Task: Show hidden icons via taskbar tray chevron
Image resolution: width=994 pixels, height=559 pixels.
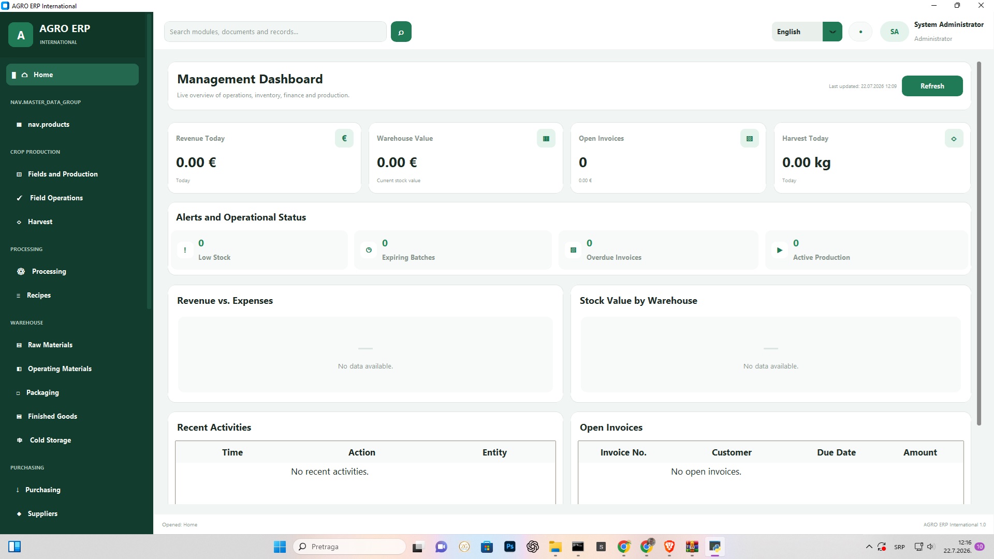Action: coord(869,547)
